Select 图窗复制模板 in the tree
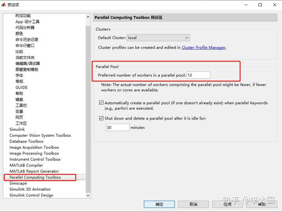This screenshot has height=212, width=282. click(27, 69)
